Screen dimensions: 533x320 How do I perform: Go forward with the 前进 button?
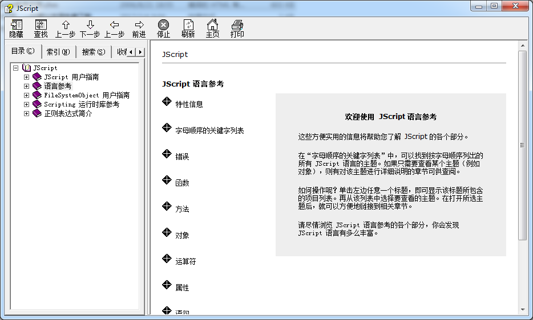[x=139, y=28]
